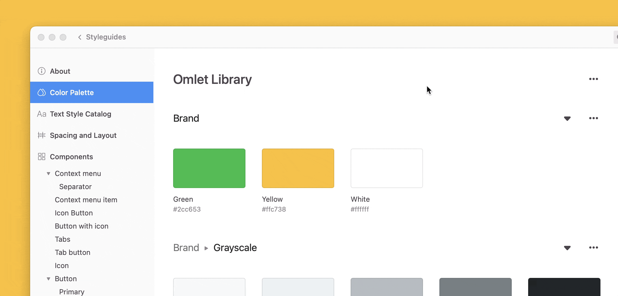Open Grayscale section three-dots menu
The height and width of the screenshot is (296, 618).
click(593, 247)
